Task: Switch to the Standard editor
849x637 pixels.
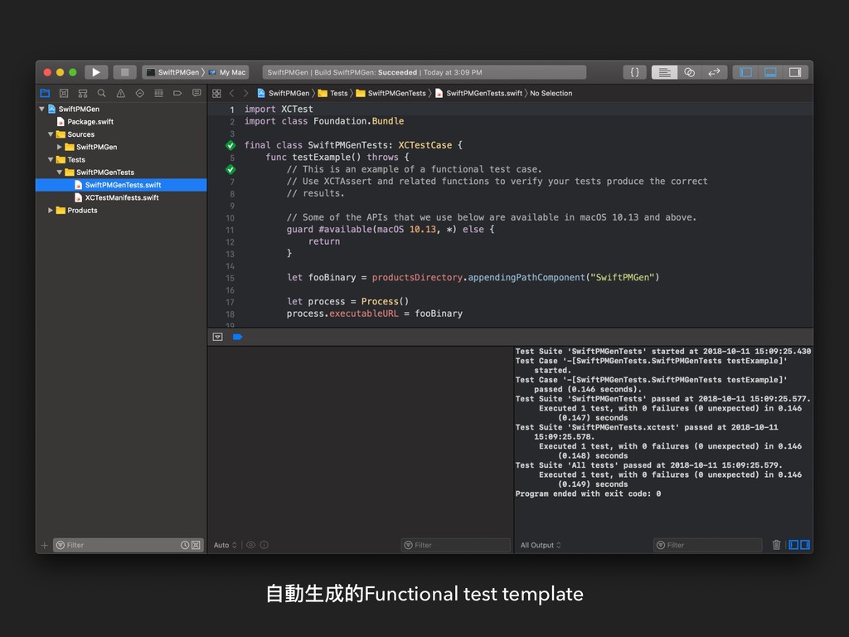Action: pos(664,72)
